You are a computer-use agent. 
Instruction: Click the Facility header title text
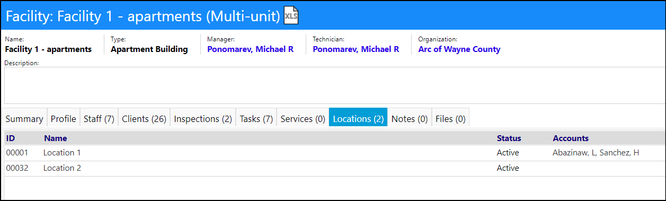[143, 16]
